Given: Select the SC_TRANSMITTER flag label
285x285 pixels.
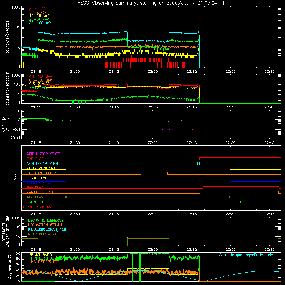Looking at the screenshot, I should [41, 173].
